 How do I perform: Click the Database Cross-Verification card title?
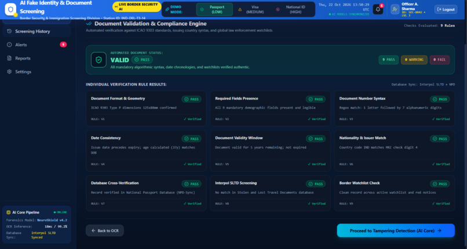(115, 183)
